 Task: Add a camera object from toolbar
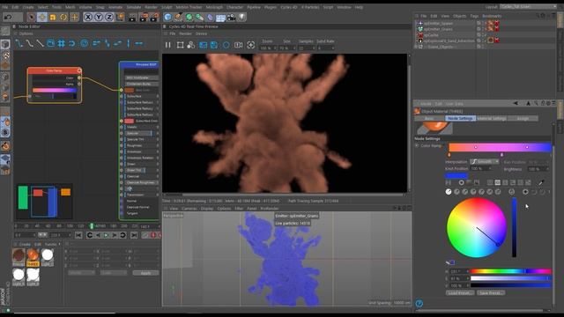coord(231,17)
